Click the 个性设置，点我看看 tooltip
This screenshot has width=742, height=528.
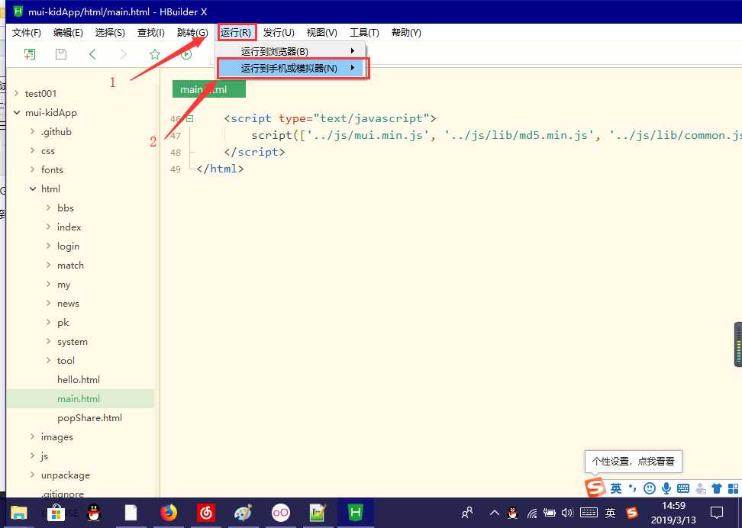[x=633, y=462]
